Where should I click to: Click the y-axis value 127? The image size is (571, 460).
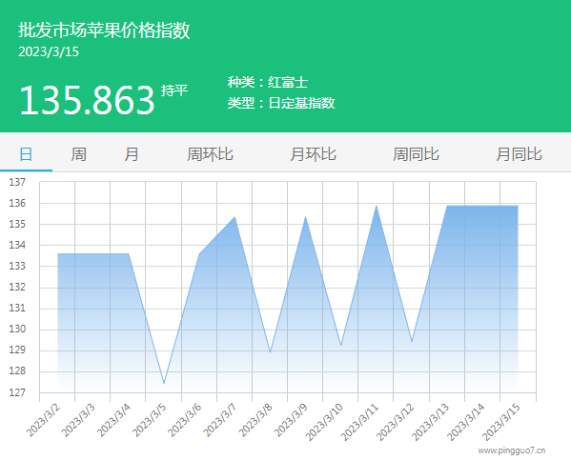pyautogui.click(x=17, y=392)
